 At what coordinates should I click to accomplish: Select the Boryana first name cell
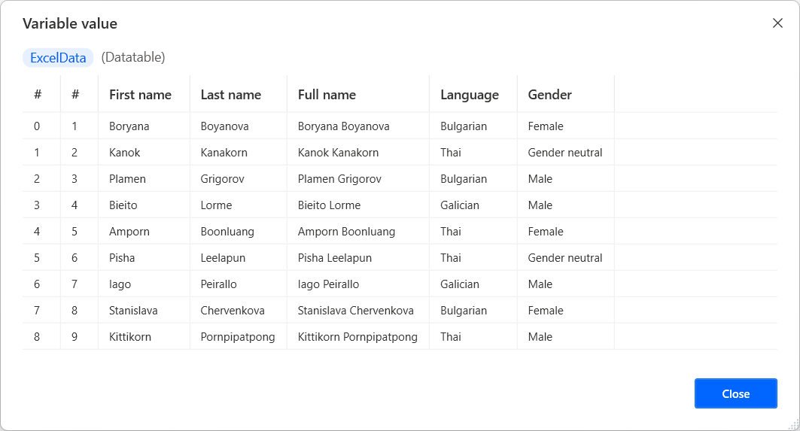point(129,126)
